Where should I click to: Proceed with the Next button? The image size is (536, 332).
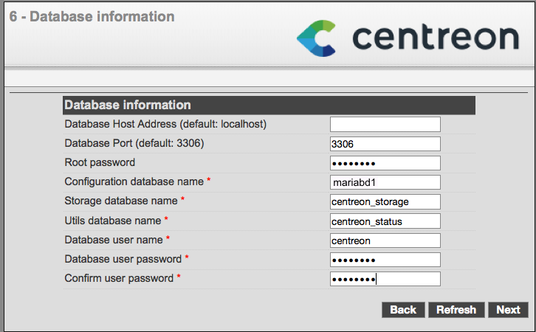508,310
